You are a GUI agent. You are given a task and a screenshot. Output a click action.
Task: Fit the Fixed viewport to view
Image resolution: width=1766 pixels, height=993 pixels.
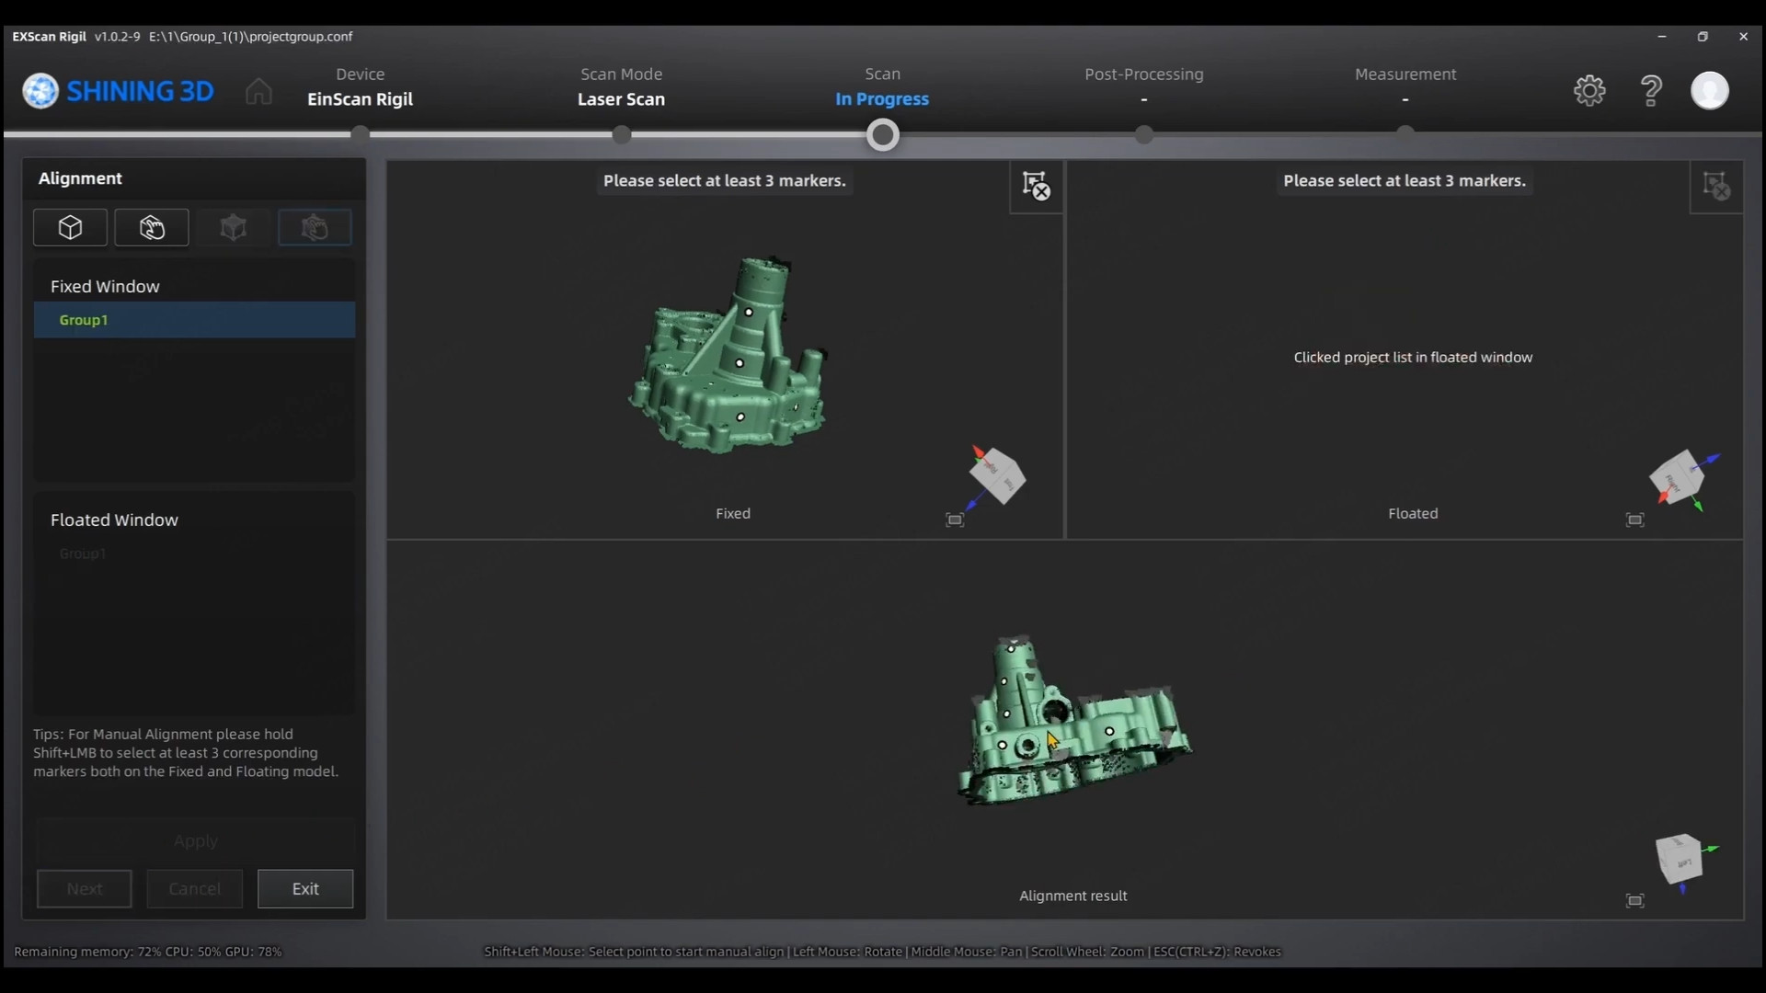pyautogui.click(x=955, y=520)
